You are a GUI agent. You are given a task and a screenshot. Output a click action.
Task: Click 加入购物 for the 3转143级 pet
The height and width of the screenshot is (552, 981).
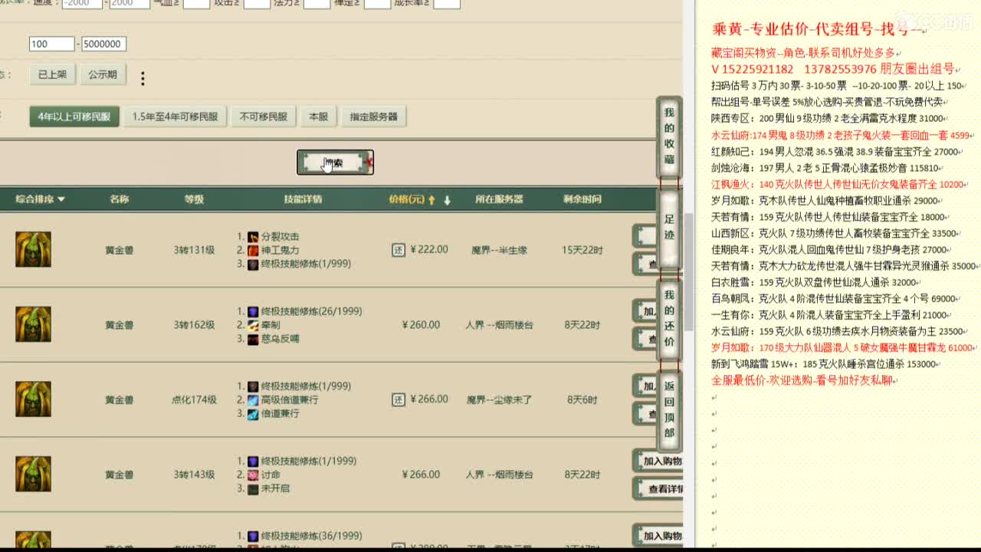click(659, 462)
